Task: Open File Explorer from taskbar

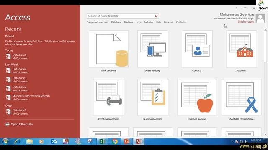Action: (x=29, y=141)
